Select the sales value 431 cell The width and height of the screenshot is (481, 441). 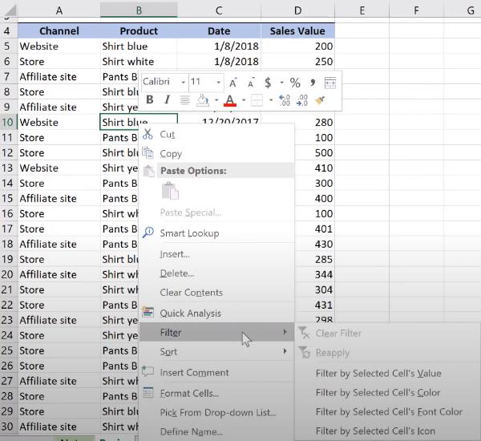click(315, 305)
